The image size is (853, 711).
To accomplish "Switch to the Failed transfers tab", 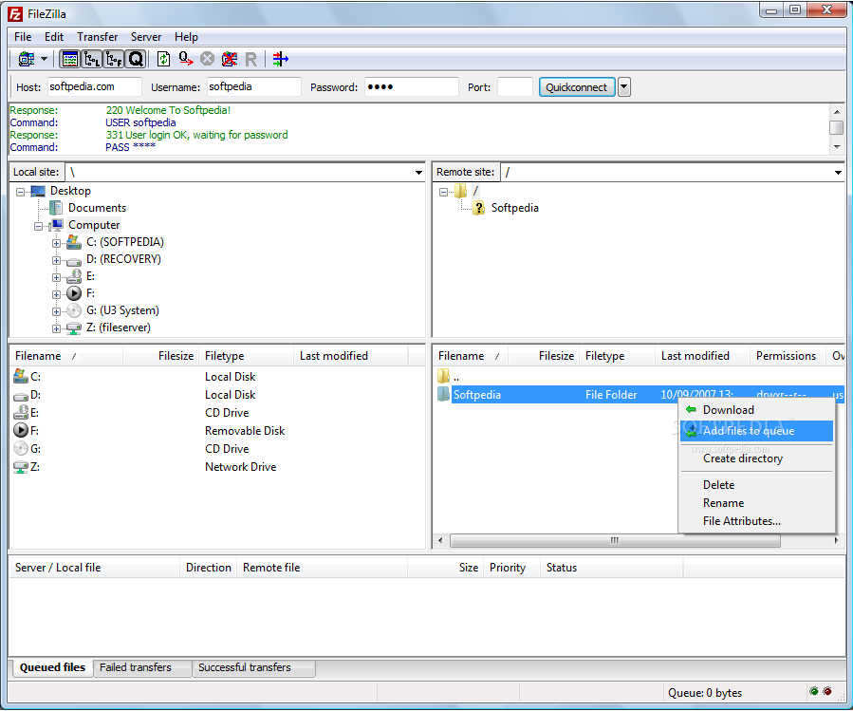I will pyautogui.click(x=142, y=668).
